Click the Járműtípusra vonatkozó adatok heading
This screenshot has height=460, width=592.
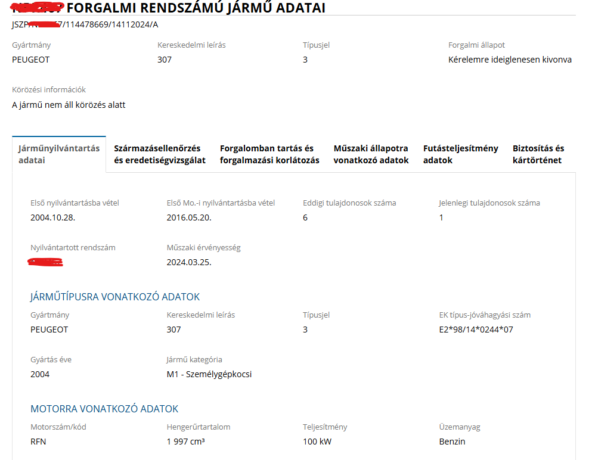click(115, 297)
